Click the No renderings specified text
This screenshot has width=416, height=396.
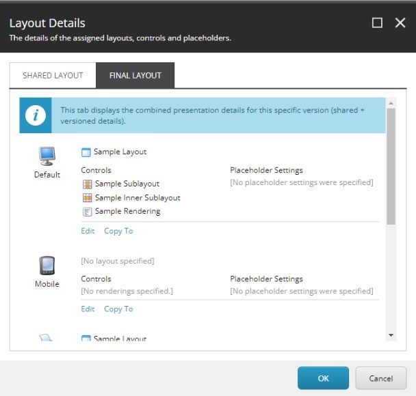(127, 291)
